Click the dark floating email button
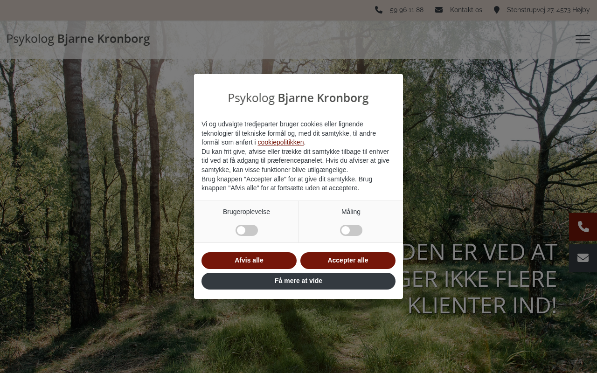This screenshot has height=373, width=597. 583,258
